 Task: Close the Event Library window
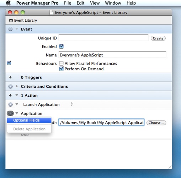coord(10,12)
